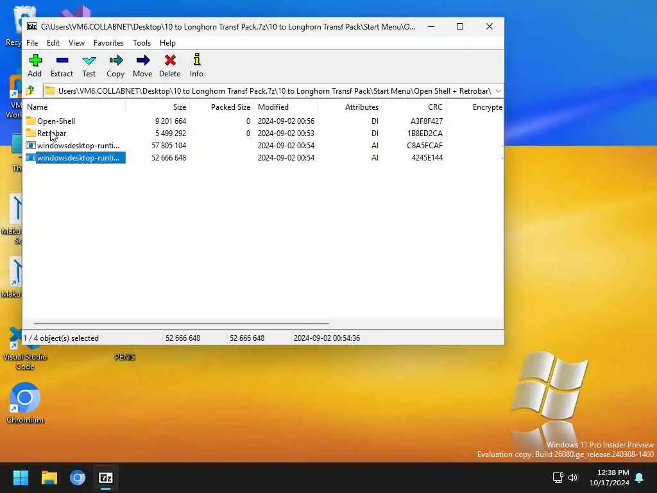Click the modified date 2024-09-02 00:56
This screenshot has height=493, width=657.
(286, 121)
